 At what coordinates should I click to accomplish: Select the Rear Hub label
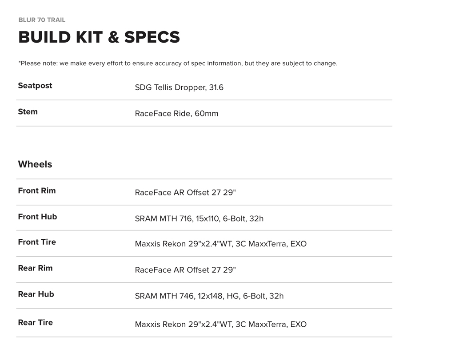click(x=36, y=294)
